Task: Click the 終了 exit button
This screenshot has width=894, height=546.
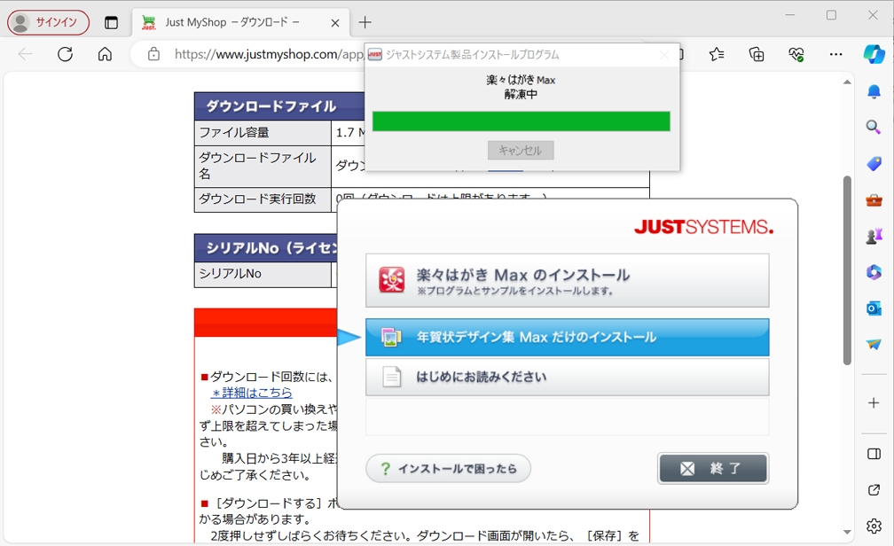Action: click(x=713, y=469)
